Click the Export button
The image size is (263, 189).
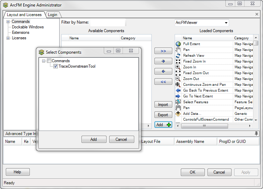(x=163, y=115)
